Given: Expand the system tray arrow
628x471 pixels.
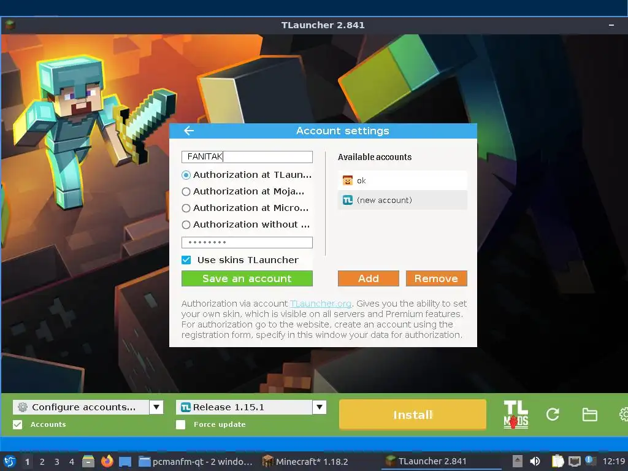Looking at the screenshot, I should pyautogui.click(x=518, y=461).
